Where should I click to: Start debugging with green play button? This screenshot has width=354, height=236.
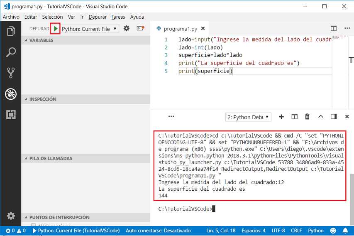pyautogui.click(x=55, y=29)
